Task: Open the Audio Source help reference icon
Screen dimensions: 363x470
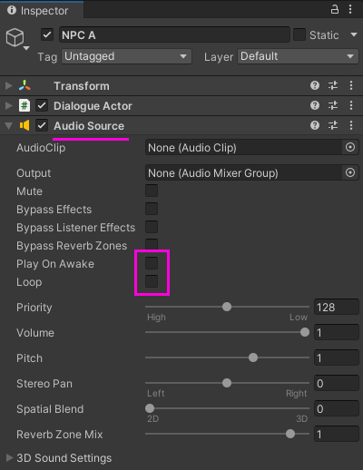Action: click(315, 125)
